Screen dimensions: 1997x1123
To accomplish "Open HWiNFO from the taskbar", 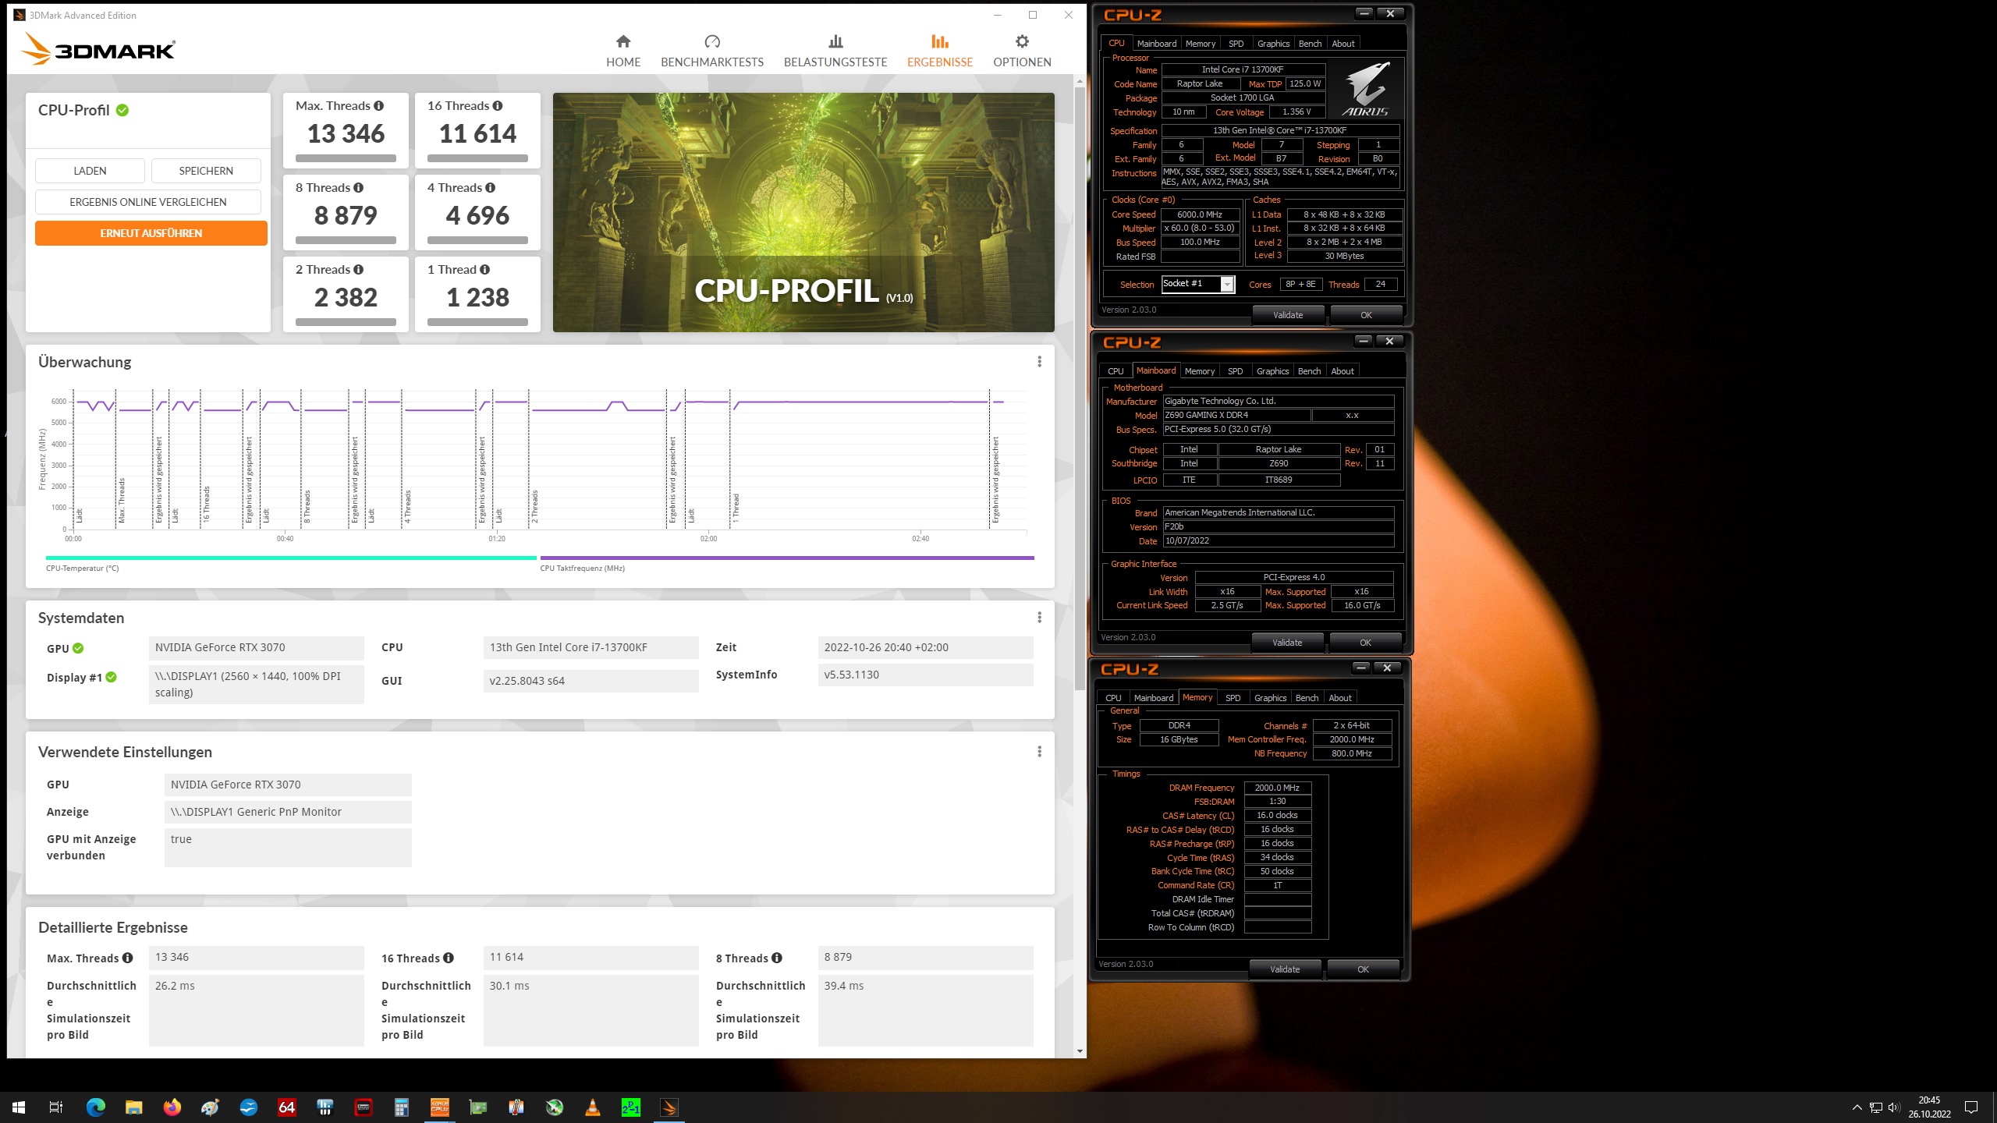I will pyautogui.click(x=325, y=1107).
